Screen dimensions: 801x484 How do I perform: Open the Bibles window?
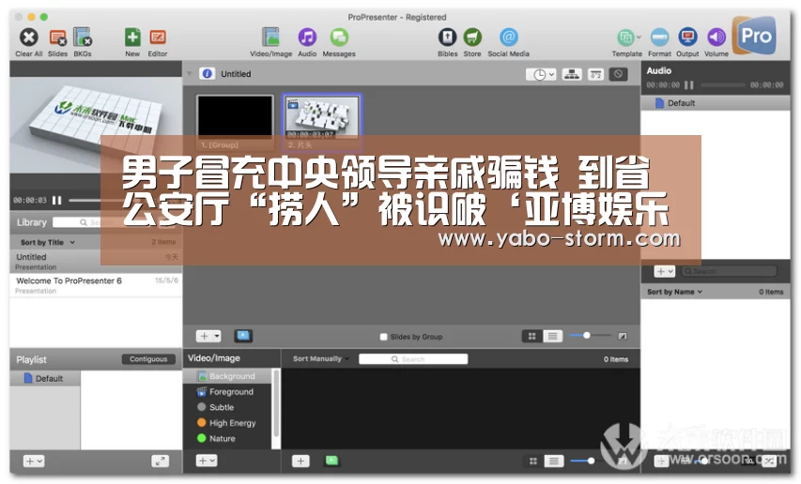447,38
